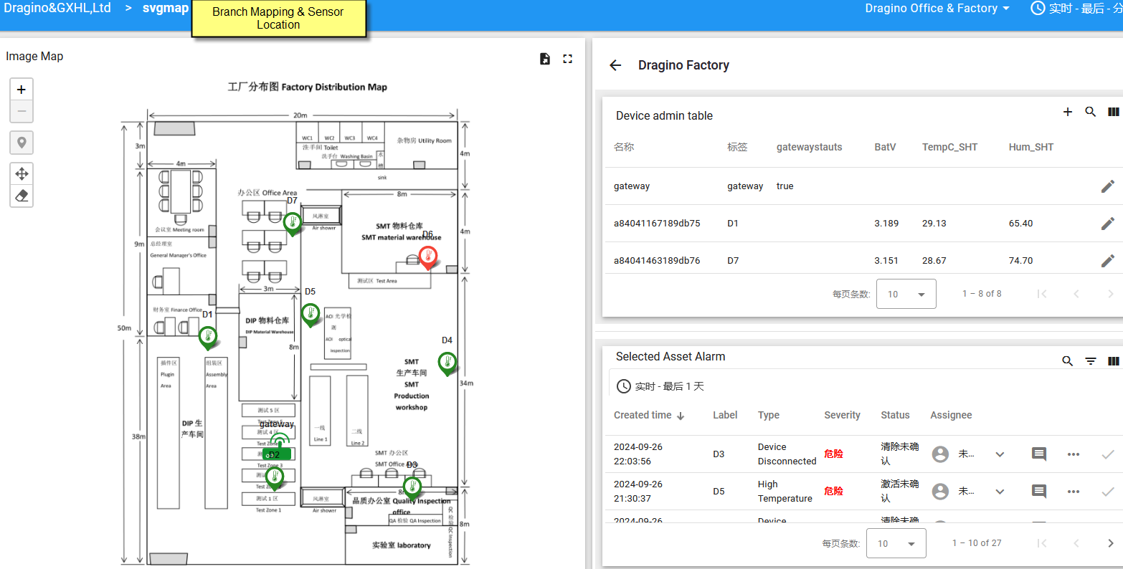
Task: Select the move markers tool
Action: click(x=22, y=173)
